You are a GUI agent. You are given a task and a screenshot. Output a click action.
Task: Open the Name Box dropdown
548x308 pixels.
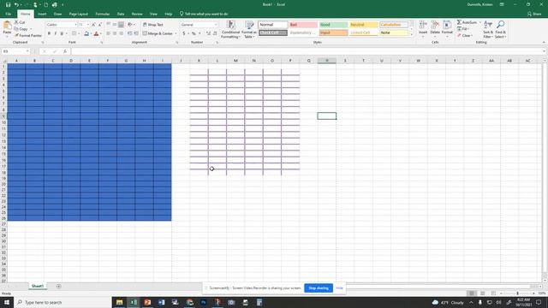(27, 51)
